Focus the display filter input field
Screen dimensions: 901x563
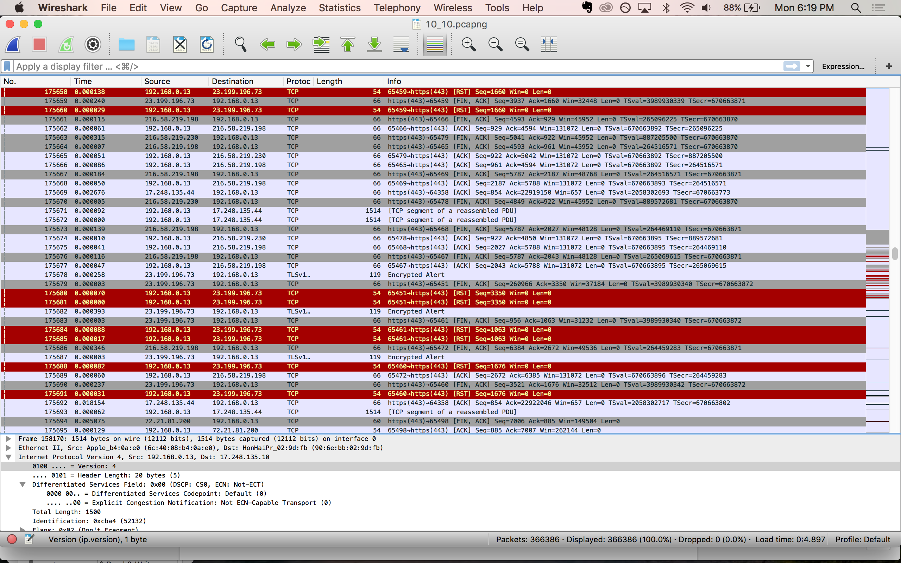click(398, 66)
